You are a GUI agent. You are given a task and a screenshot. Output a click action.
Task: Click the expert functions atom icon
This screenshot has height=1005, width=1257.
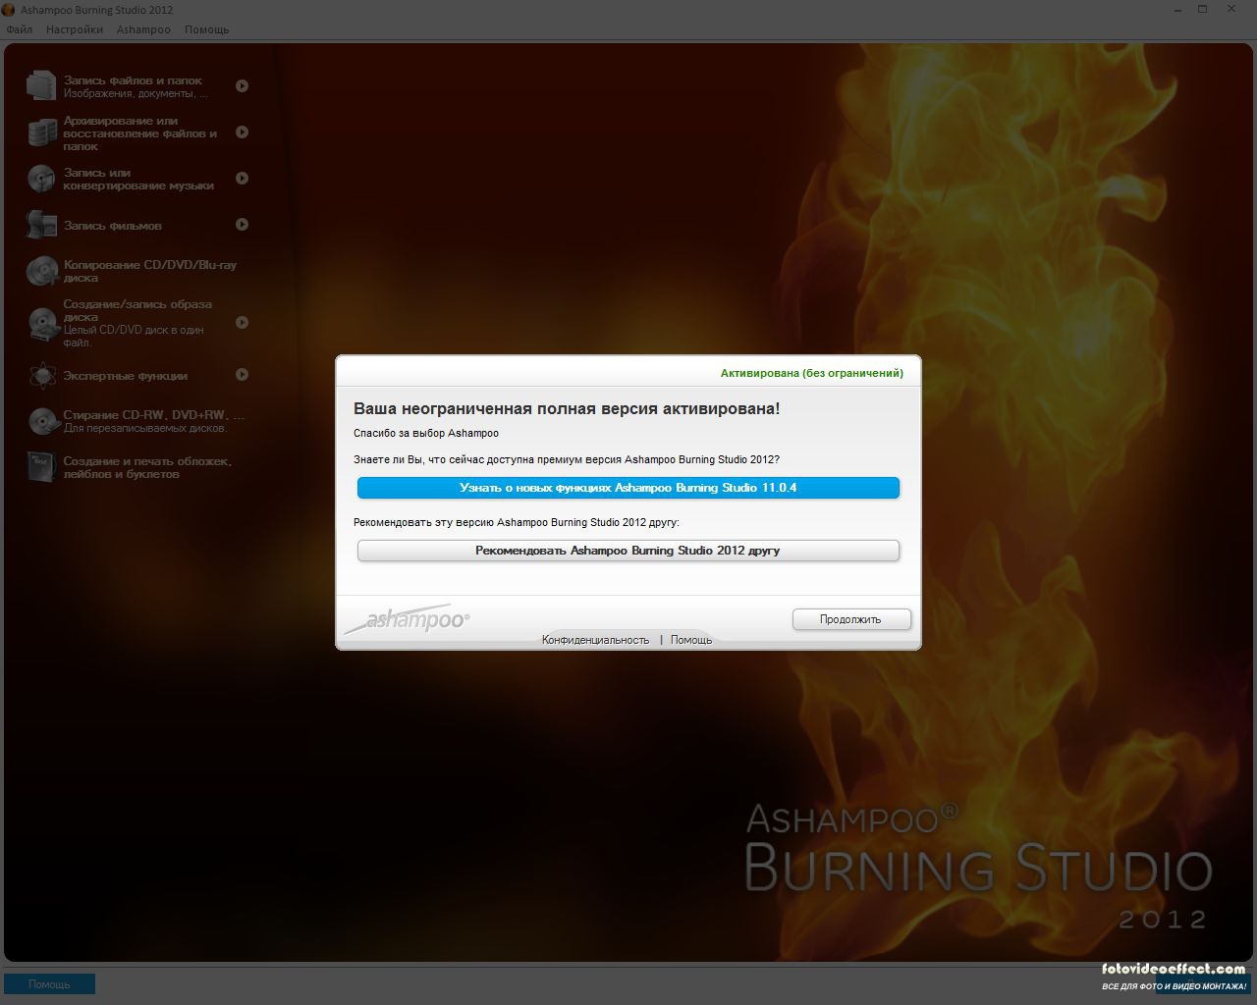[41, 375]
